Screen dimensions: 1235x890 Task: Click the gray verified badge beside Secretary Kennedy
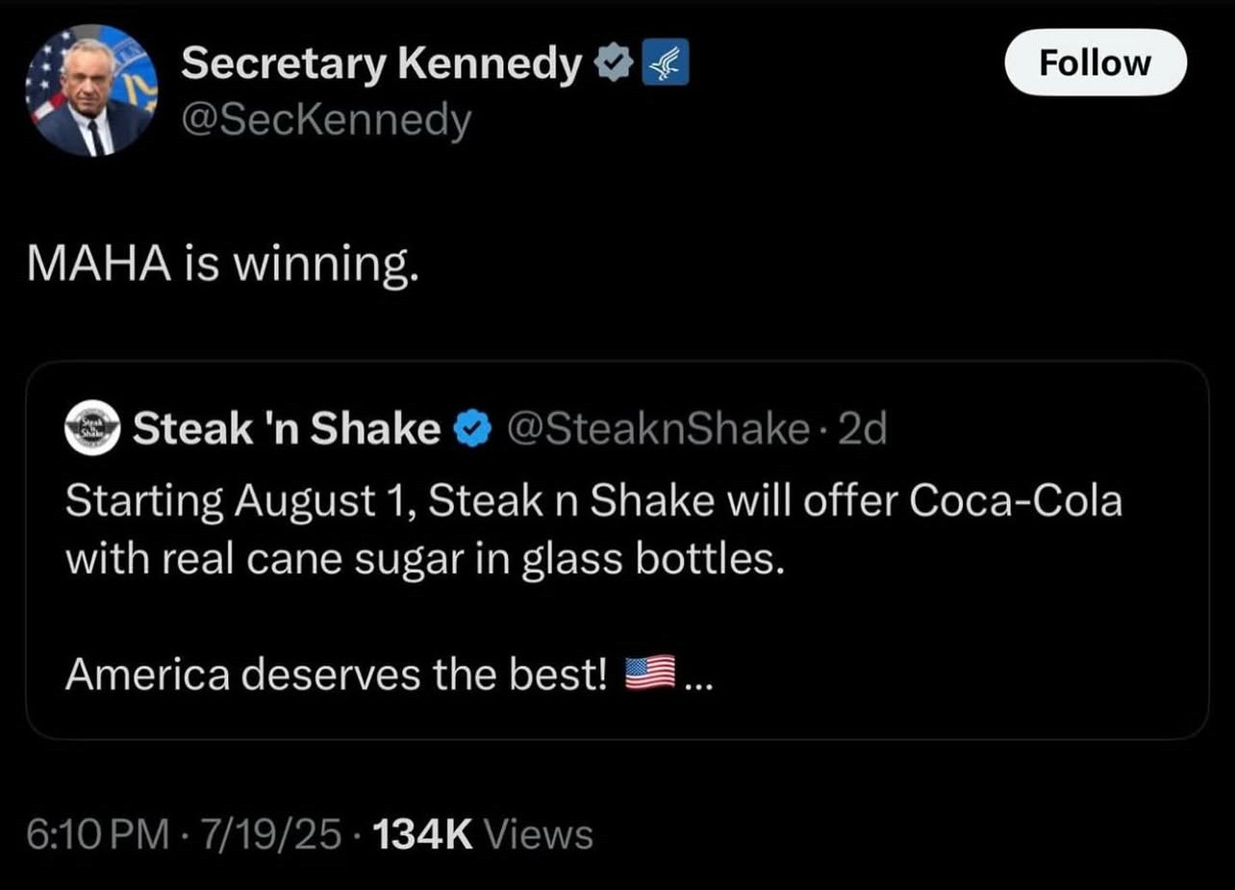614,65
